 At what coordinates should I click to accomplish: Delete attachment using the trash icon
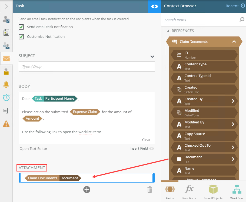coord(150,190)
